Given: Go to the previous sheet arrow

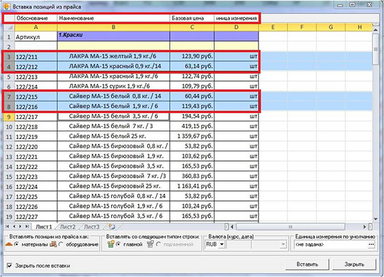Looking at the screenshot, I should (14, 226).
